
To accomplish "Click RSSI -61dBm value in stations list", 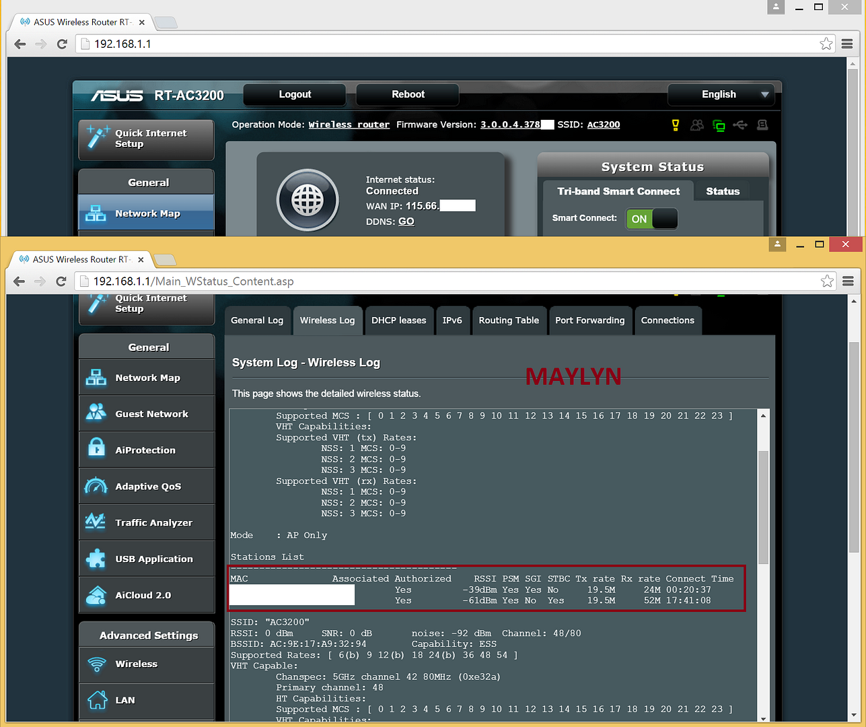I will (x=480, y=600).
